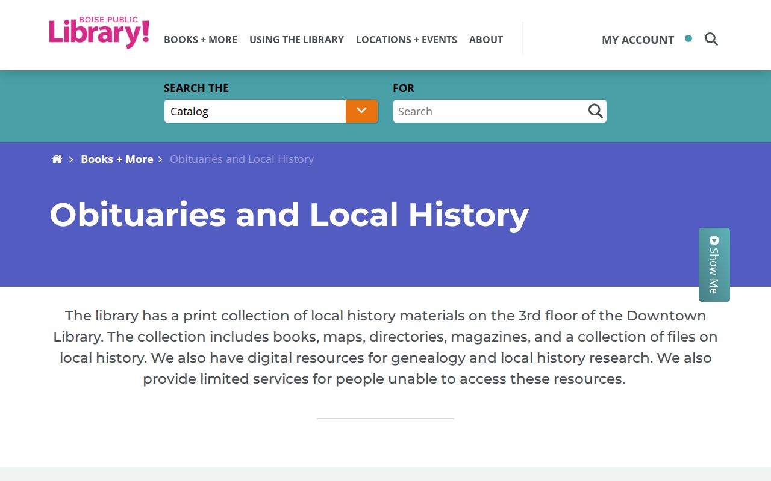Screen dimensions: 771x481
Task: Click the Obituaries and Local History heading
Action: (289, 215)
